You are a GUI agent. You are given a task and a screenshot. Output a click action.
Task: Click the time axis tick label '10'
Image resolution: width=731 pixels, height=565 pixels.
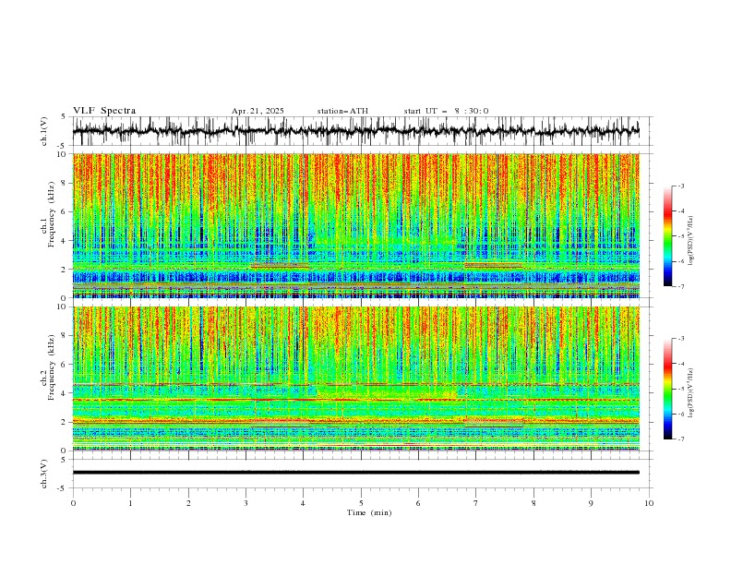[x=649, y=503]
